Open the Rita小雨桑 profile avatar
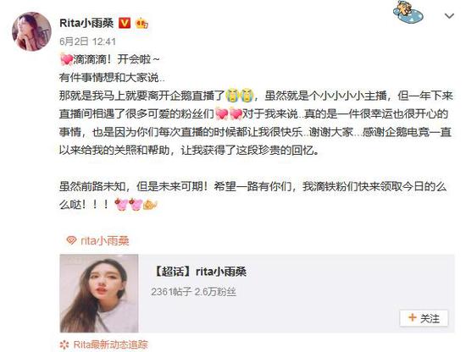The image size is (466, 352). 31,31
